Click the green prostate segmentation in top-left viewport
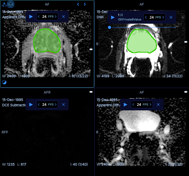The height and width of the screenshot is (176, 189). click(47, 41)
